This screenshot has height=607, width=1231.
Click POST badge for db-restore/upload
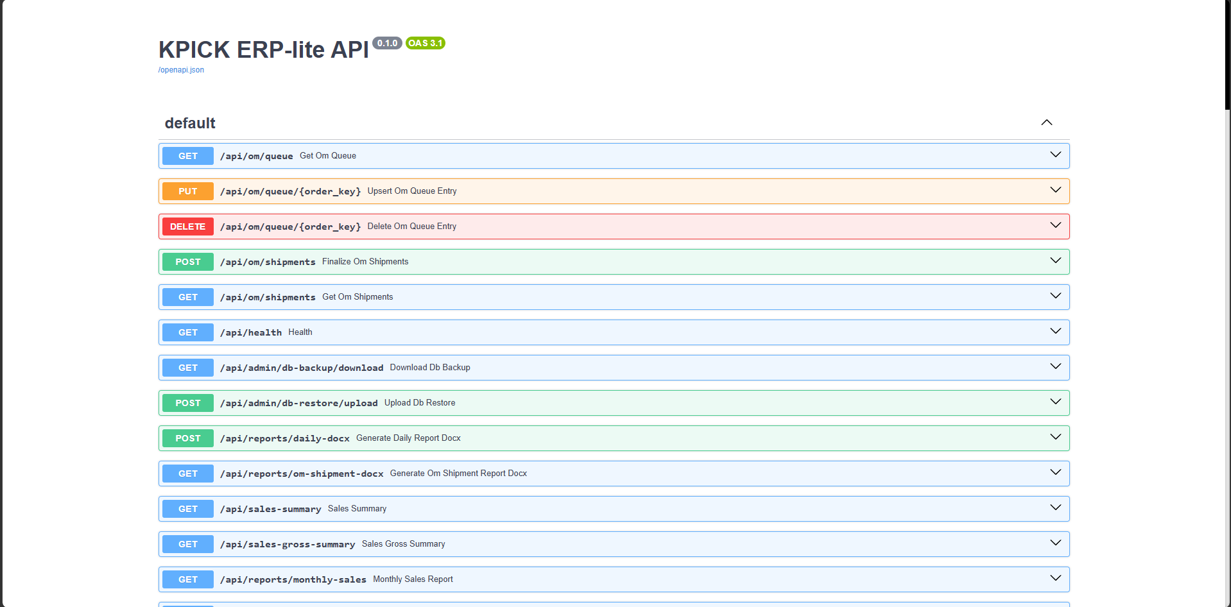click(188, 403)
